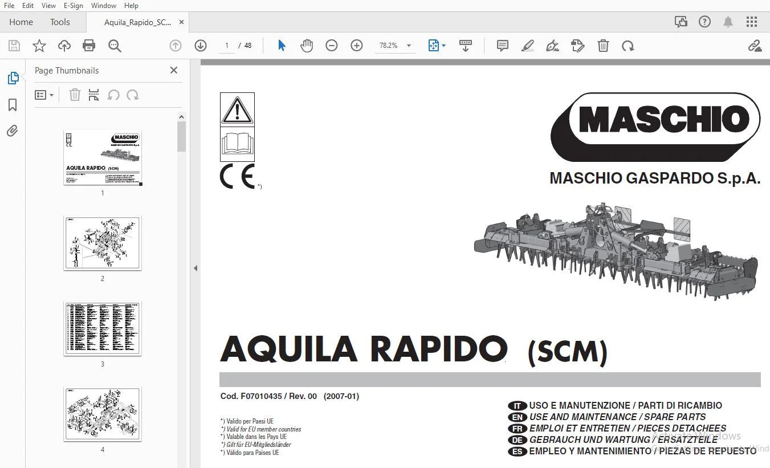
Task: Open the notifications bell
Action: click(x=728, y=22)
